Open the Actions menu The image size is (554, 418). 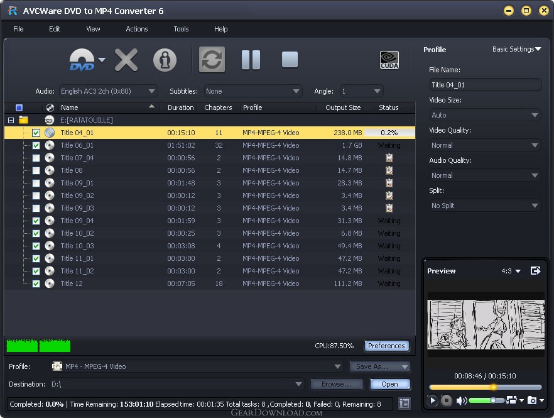coord(137,29)
